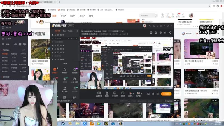
Task: Toggle preview eye icon in bottom bar
Action: (153, 94)
